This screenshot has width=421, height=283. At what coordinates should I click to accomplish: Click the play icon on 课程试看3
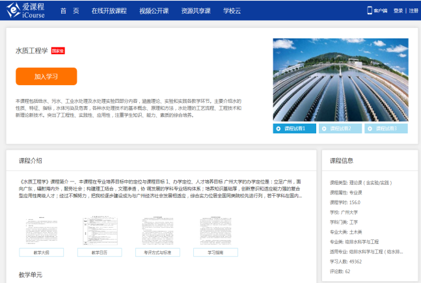click(370, 129)
